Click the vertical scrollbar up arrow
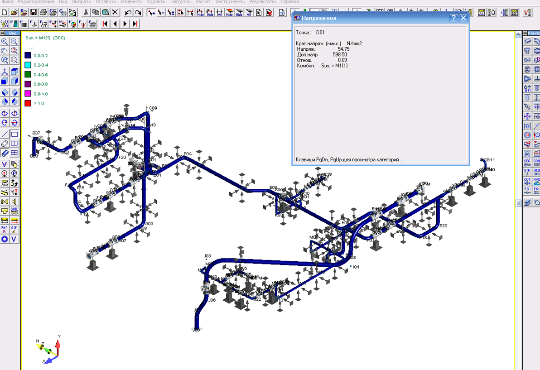 click(x=518, y=34)
